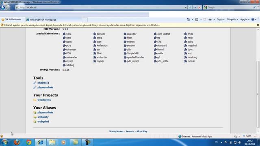
Task: Go back with the browser Back arrow
Action: 3,7
